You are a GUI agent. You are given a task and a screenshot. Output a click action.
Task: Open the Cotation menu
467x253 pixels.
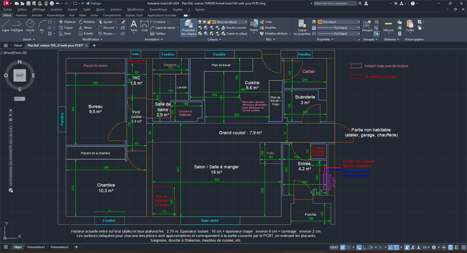click(x=116, y=10)
